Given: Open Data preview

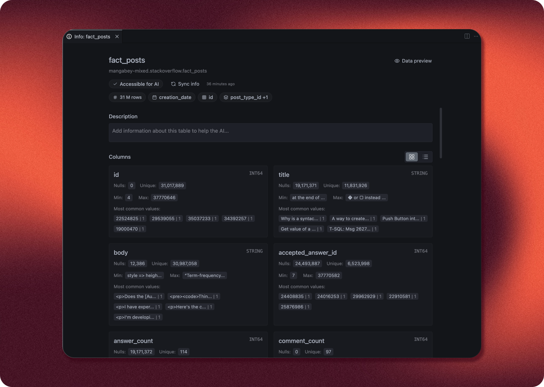Looking at the screenshot, I should 413,61.
